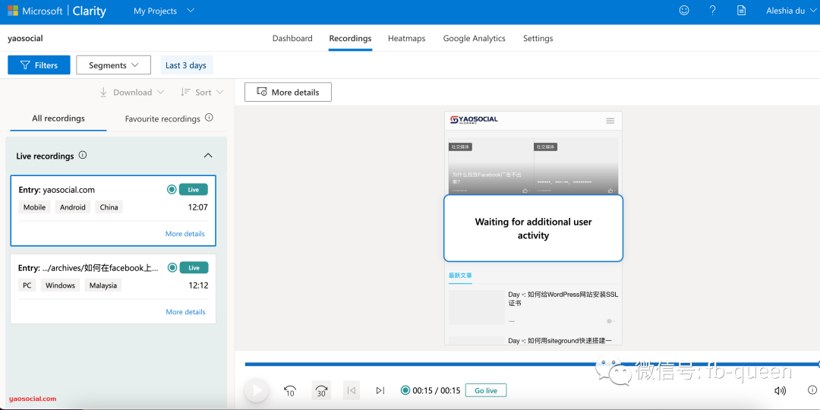Image resolution: width=820 pixels, height=410 pixels.
Task: Open the player info icon
Action: [812, 389]
